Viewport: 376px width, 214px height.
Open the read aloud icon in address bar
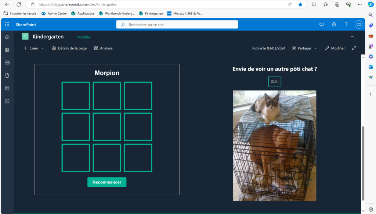tap(290, 4)
